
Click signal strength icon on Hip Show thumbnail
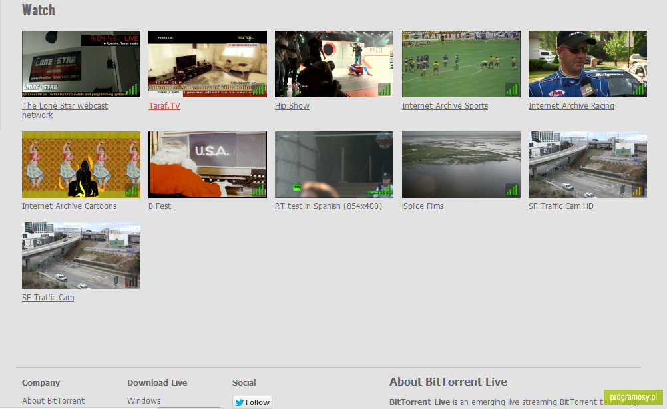click(x=385, y=89)
